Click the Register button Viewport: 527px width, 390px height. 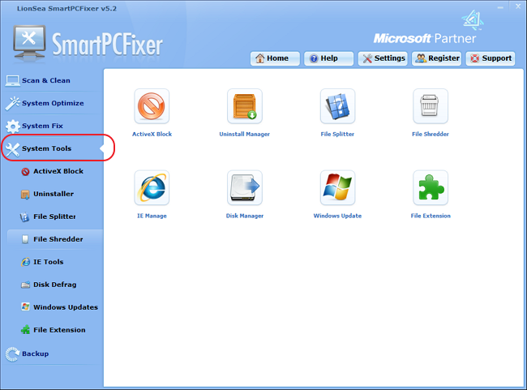pyautogui.click(x=436, y=58)
